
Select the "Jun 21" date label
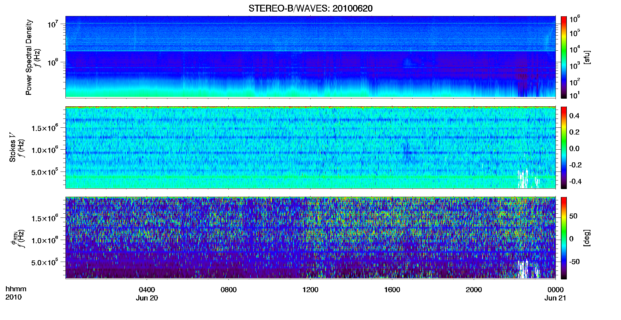555,298
